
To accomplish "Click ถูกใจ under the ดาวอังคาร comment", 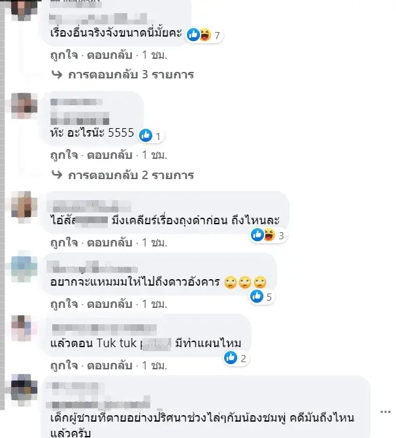I will 64,304.
